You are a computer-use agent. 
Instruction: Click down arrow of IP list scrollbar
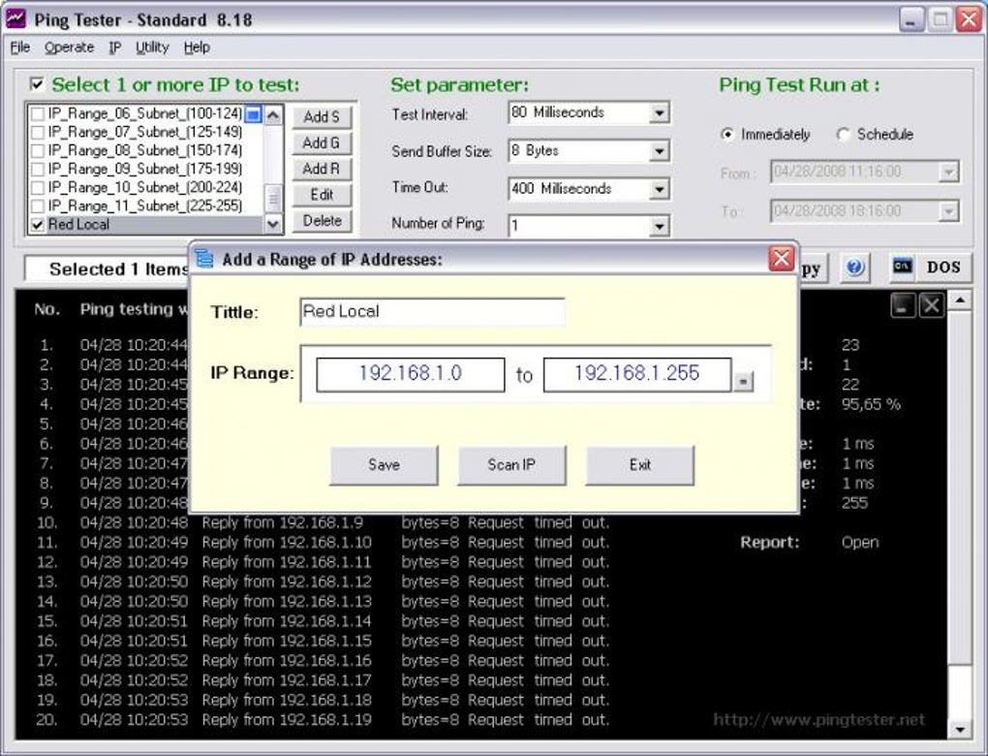(x=273, y=224)
